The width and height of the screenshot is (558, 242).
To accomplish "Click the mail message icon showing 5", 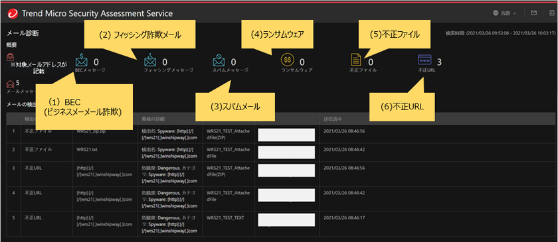I will point(11,84).
